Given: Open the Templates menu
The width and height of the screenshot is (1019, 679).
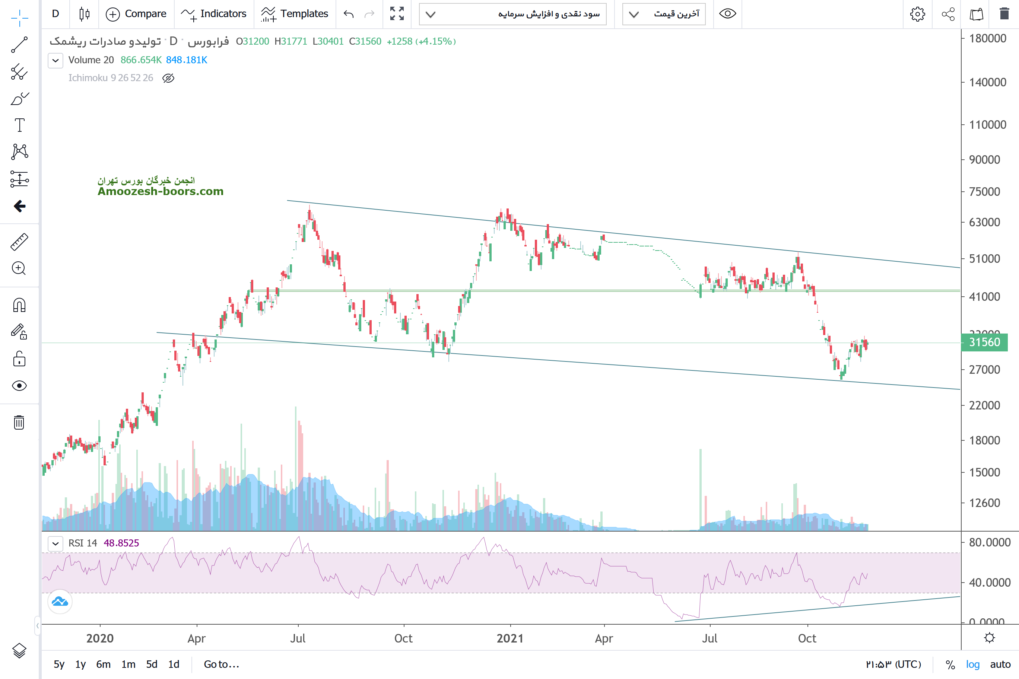Looking at the screenshot, I should pyautogui.click(x=295, y=14).
